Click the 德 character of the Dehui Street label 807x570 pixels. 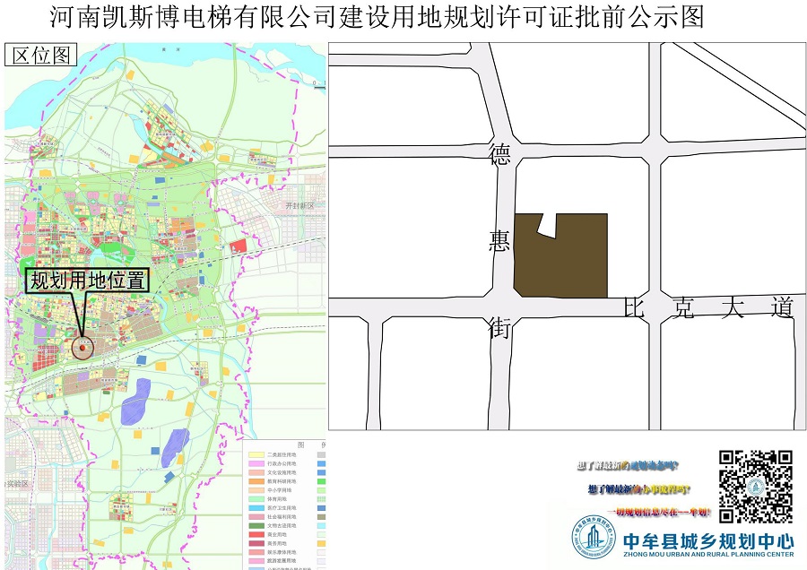(x=499, y=155)
